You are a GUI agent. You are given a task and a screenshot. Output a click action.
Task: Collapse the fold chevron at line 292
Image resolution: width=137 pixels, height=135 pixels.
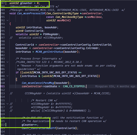(x=8, y=21)
